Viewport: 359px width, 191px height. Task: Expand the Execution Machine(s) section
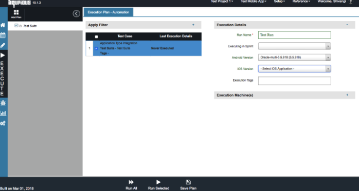pyautogui.click(x=347, y=95)
